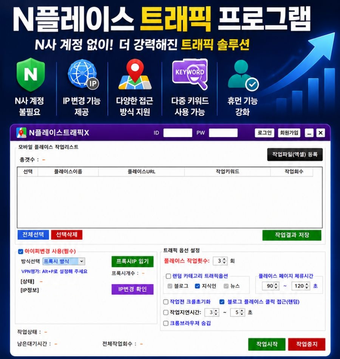Adjust the 체류시간 maximum spinner showing 120
This screenshot has width=340, height=359.
(x=301, y=286)
